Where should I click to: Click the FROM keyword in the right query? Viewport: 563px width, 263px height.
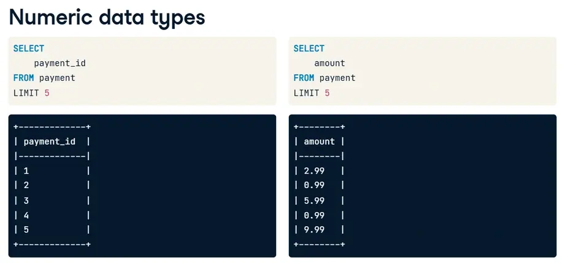304,78
